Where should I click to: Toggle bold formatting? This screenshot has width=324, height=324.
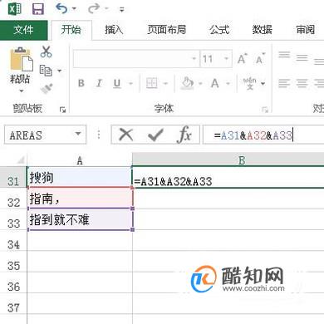coord(81,83)
